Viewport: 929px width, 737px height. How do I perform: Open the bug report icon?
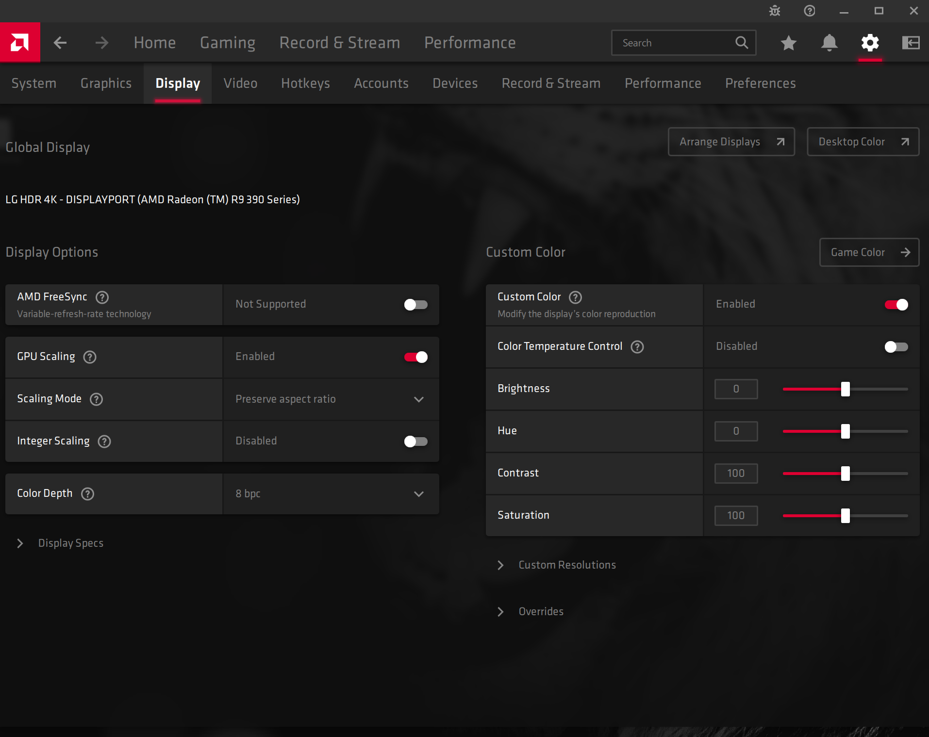(775, 11)
